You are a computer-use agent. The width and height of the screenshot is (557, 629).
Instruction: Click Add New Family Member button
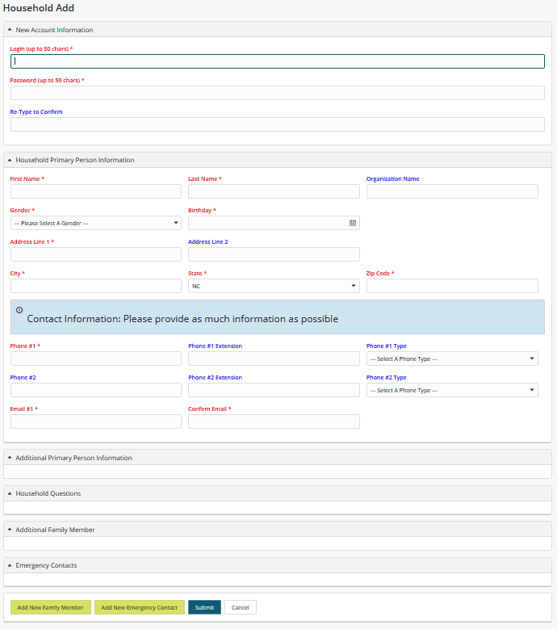(51, 607)
